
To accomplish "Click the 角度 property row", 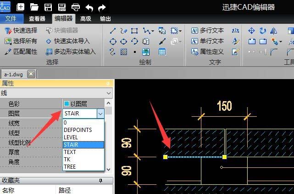I will pyautogui.click(x=31, y=162).
